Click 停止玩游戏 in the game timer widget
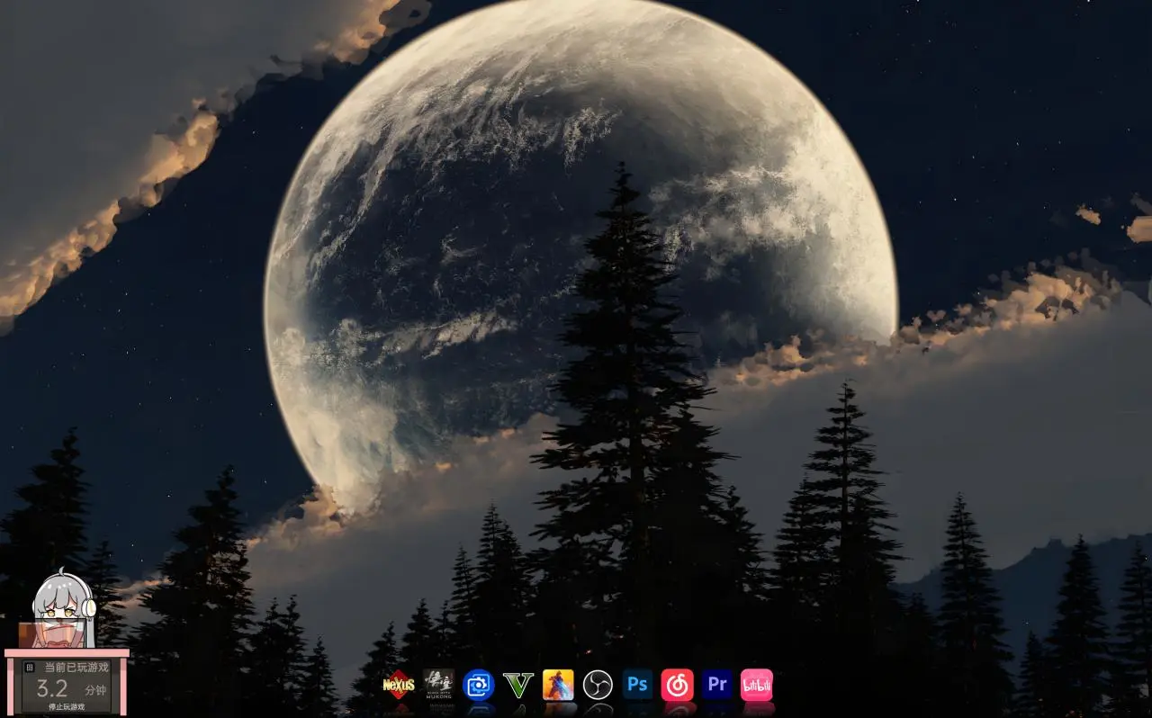The width and height of the screenshot is (1152, 718). [x=67, y=707]
